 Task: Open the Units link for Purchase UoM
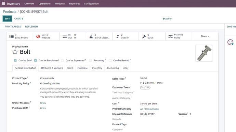pos(43,108)
